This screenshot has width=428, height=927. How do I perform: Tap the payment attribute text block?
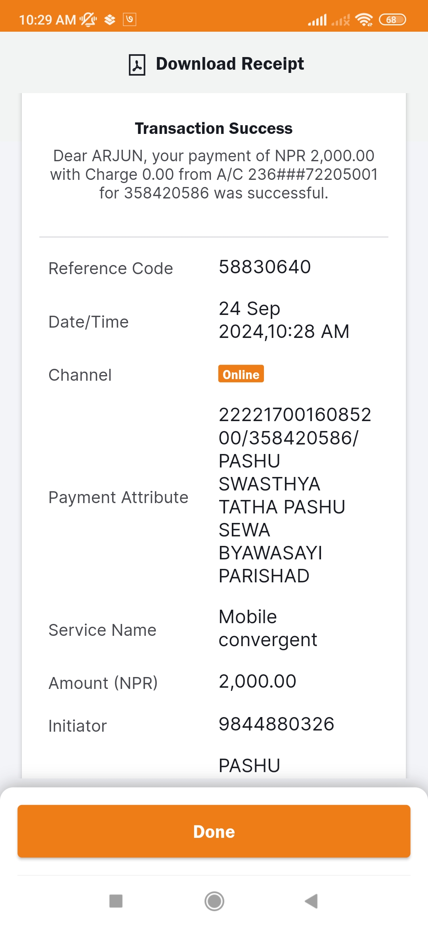coord(295,495)
